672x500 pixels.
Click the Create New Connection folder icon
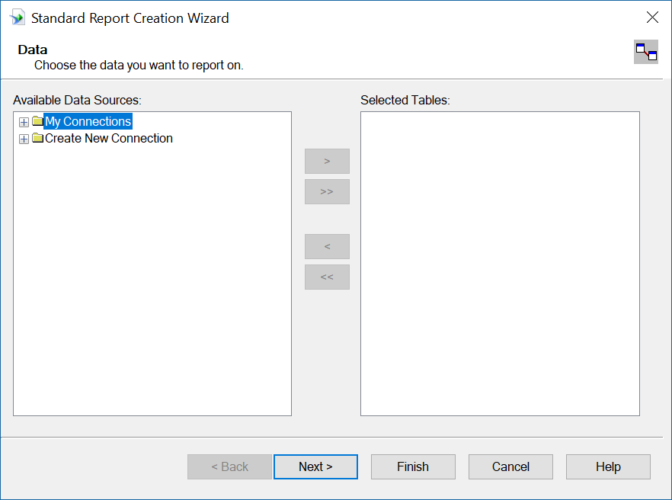[38, 138]
